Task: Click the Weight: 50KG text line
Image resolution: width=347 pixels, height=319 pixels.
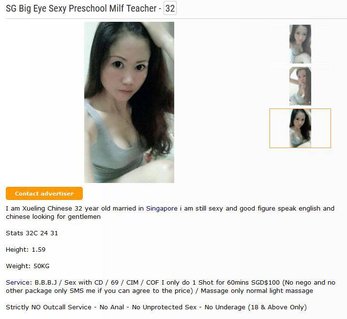Action: pyautogui.click(x=28, y=266)
